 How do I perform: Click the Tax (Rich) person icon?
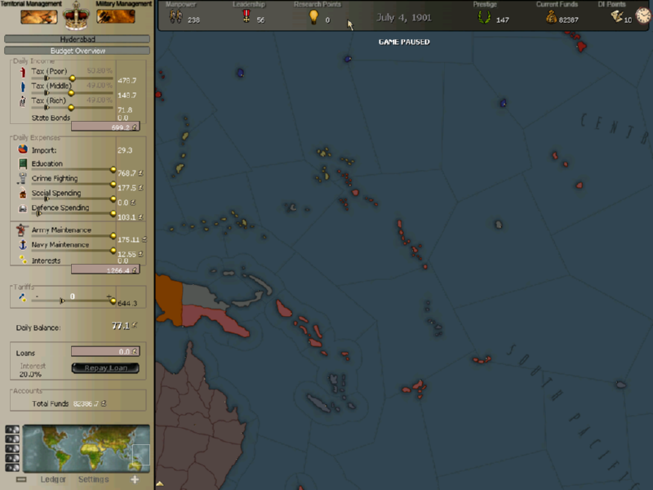pyautogui.click(x=23, y=101)
